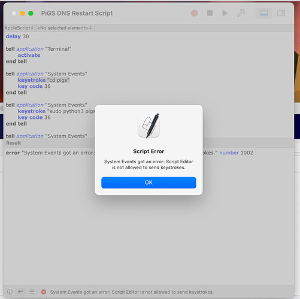Screen dimensions: 300x299
Task: Click the green full screen window button
Action: pos(31,13)
